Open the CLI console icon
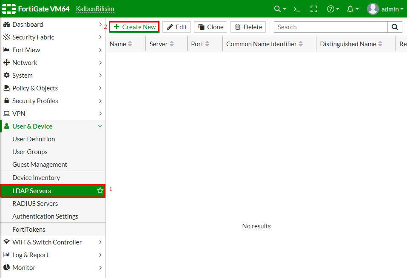 click(x=297, y=9)
